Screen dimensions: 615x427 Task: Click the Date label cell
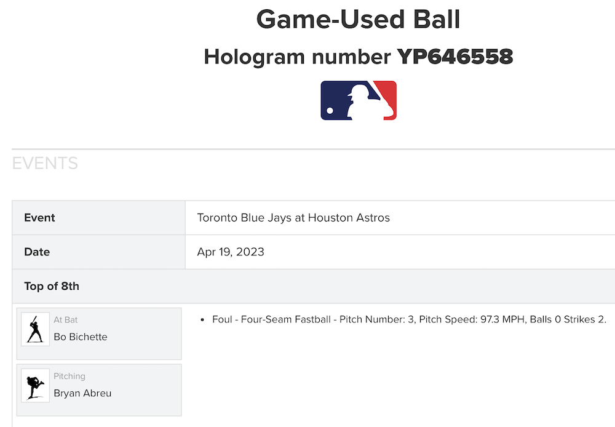37,252
